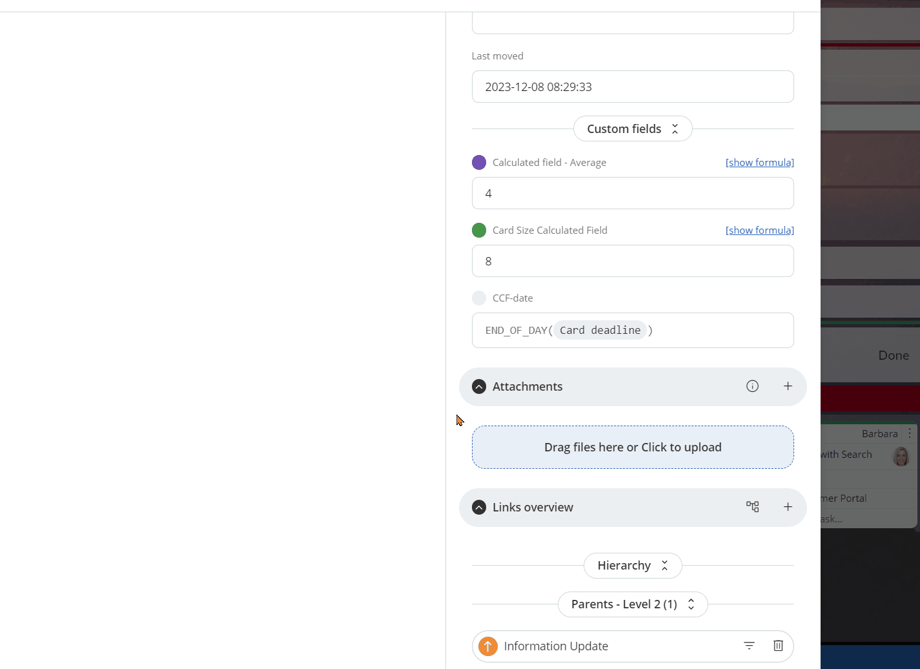Screen dimensions: 920x669
Task: Open Barbara card's three-dot menu on the board
Action: coord(910,433)
